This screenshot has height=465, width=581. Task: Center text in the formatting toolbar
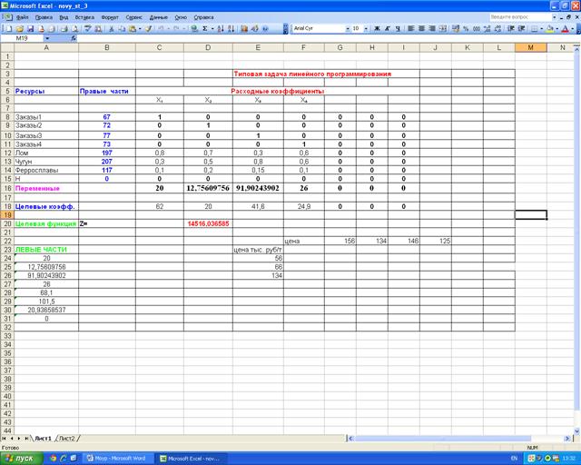click(421, 28)
